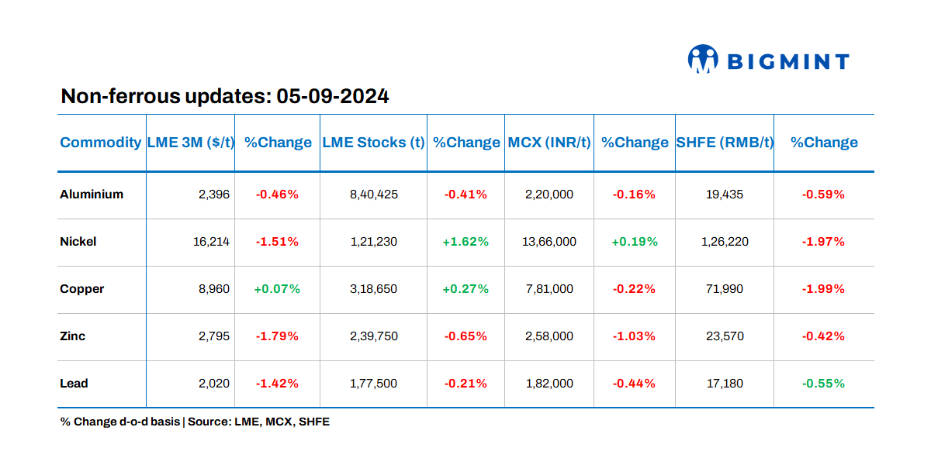Image resolution: width=931 pixels, height=465 pixels.
Task: Select the Aluminium row label
Action: point(92,195)
